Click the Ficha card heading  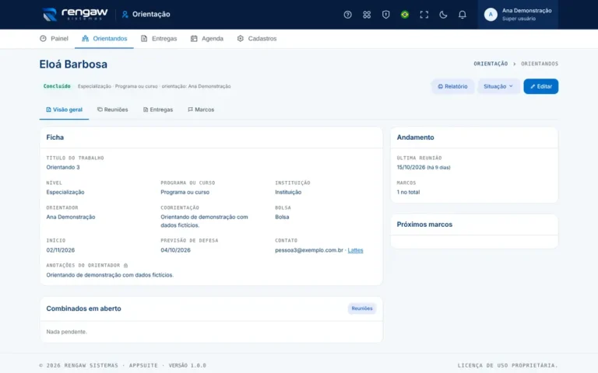pos(55,138)
